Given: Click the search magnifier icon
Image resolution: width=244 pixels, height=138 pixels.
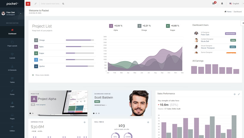Looking at the screenshot, I should [x=63, y=4].
